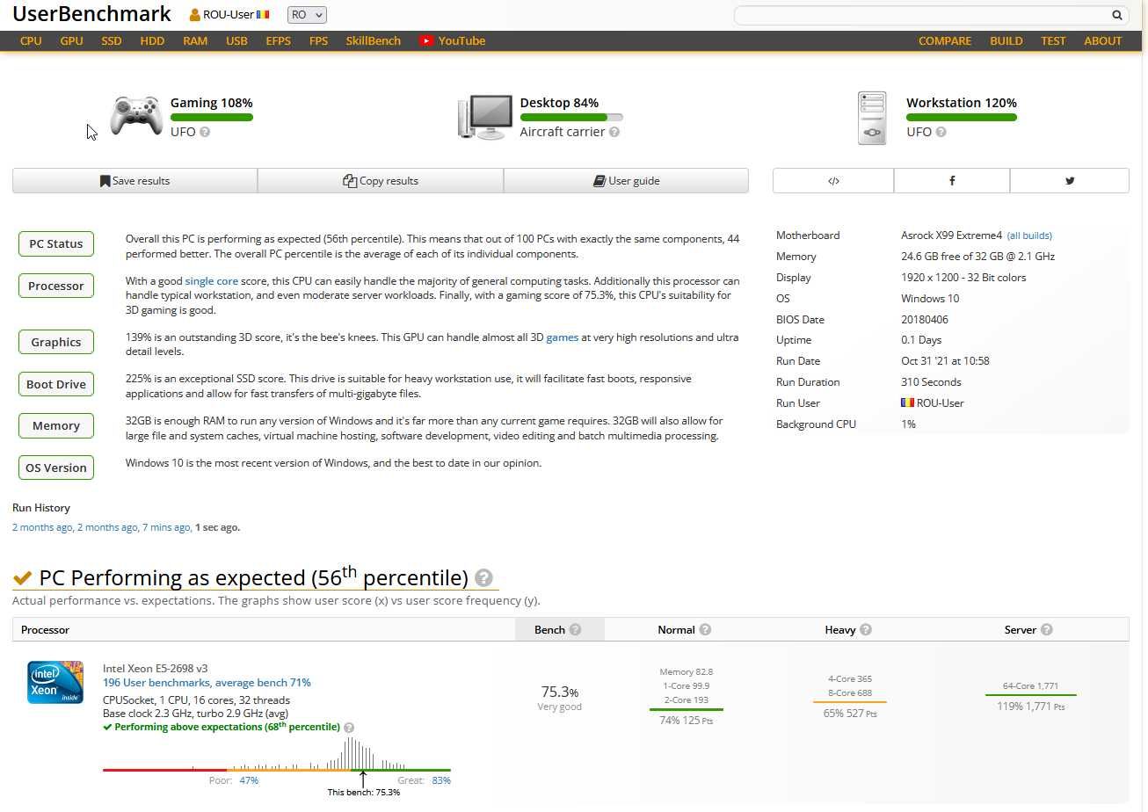Image resolution: width=1148 pixels, height=812 pixels.
Task: Open help icon next to Workstation UFO
Action: click(x=941, y=132)
